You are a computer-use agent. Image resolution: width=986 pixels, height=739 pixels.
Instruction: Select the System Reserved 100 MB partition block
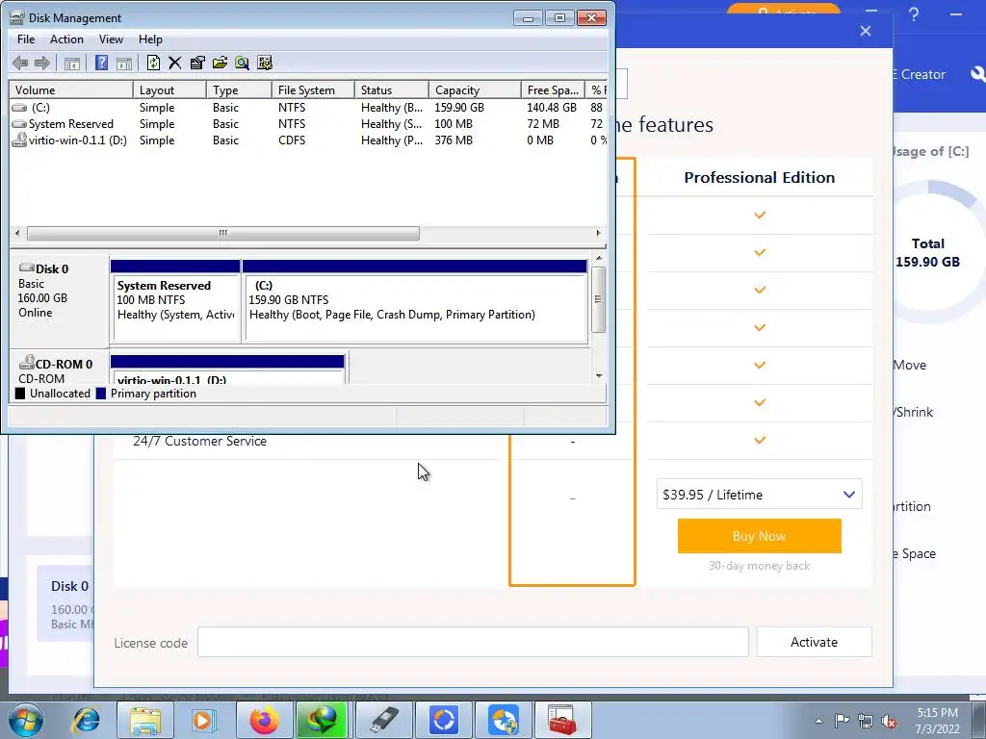[175, 301]
